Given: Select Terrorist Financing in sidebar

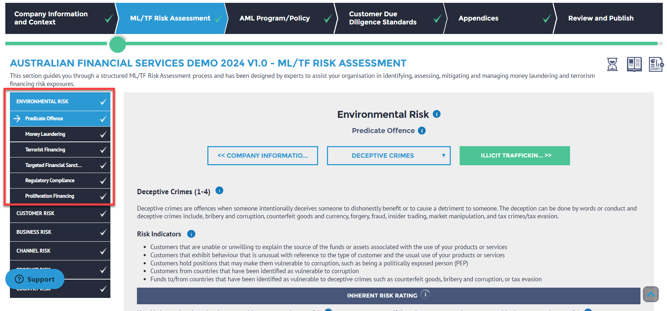Looking at the screenshot, I should pos(60,150).
